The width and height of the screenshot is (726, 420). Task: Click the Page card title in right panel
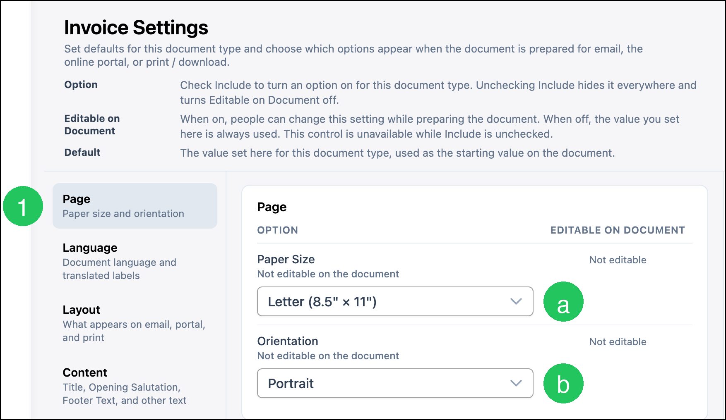click(x=272, y=207)
